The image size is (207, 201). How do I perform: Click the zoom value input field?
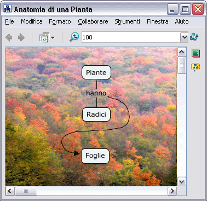(x=131, y=37)
